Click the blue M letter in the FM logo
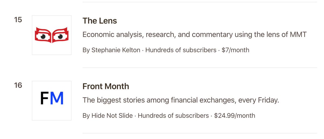Image resolution: width=324 pixels, height=139 pixels. pos(57,99)
